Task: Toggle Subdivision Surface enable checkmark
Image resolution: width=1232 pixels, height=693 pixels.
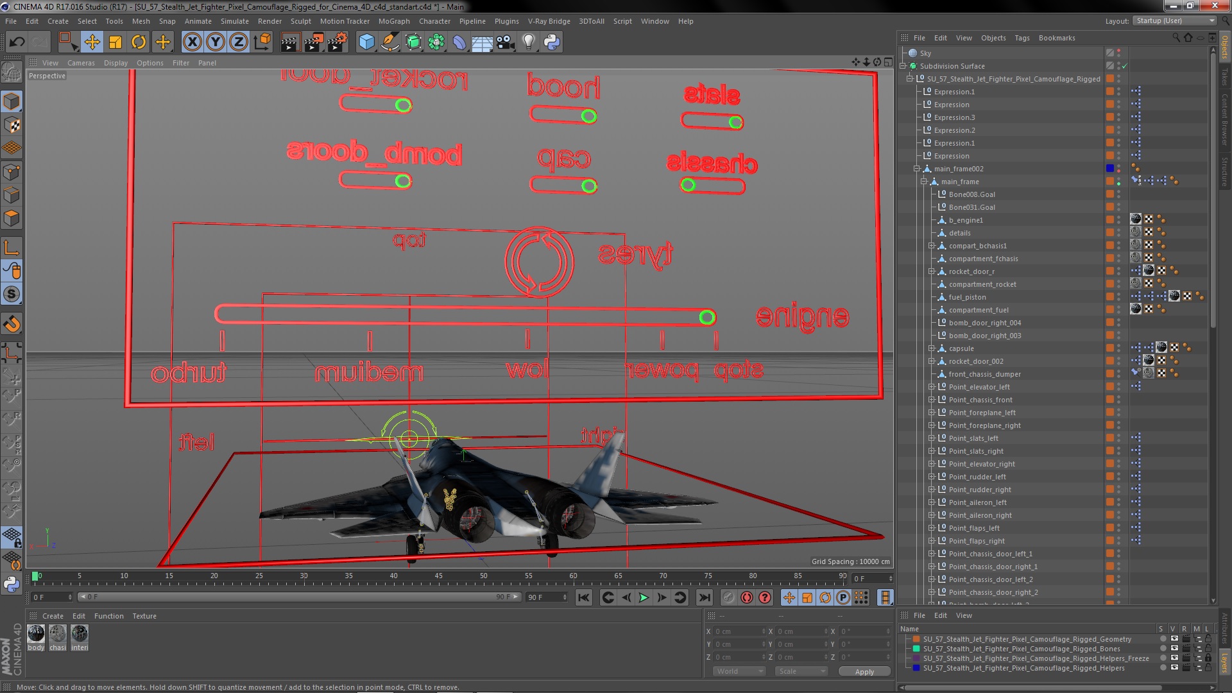Action: (1125, 66)
